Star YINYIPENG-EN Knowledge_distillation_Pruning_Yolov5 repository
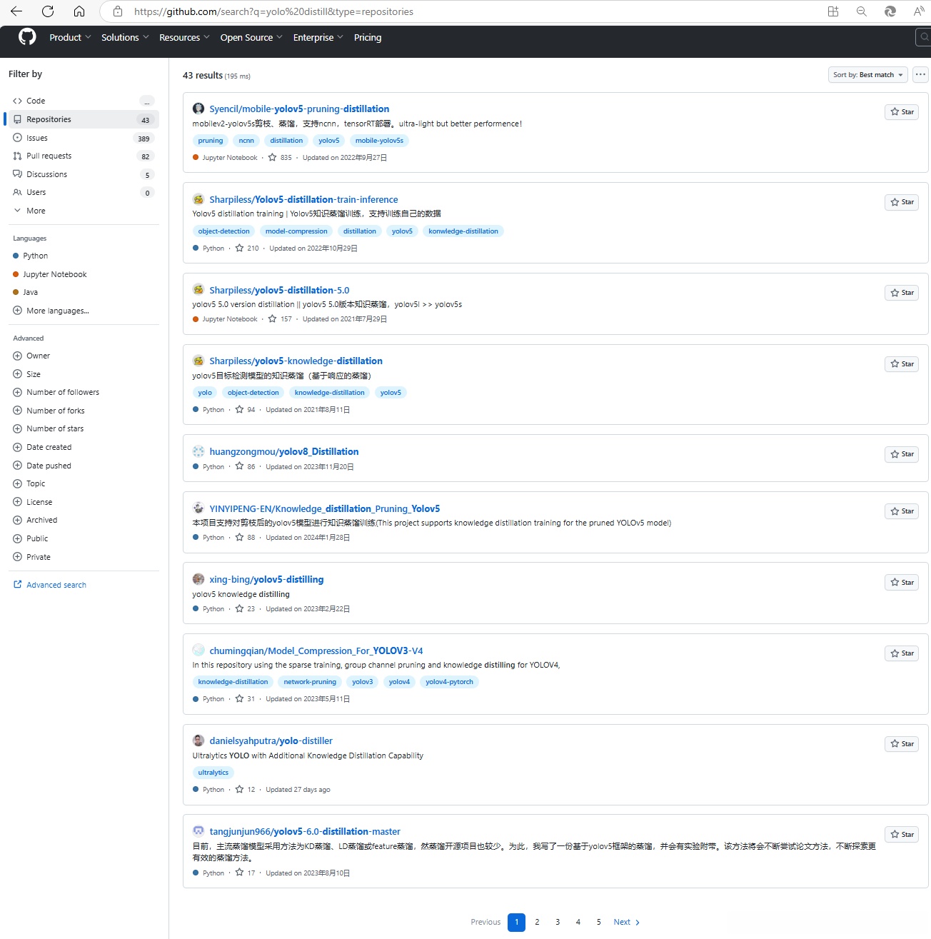Screen dimensions: 931x939 click(x=902, y=511)
